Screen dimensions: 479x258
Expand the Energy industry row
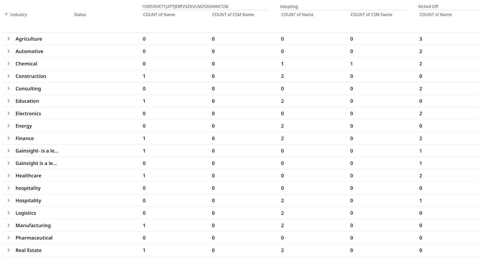[9, 126]
